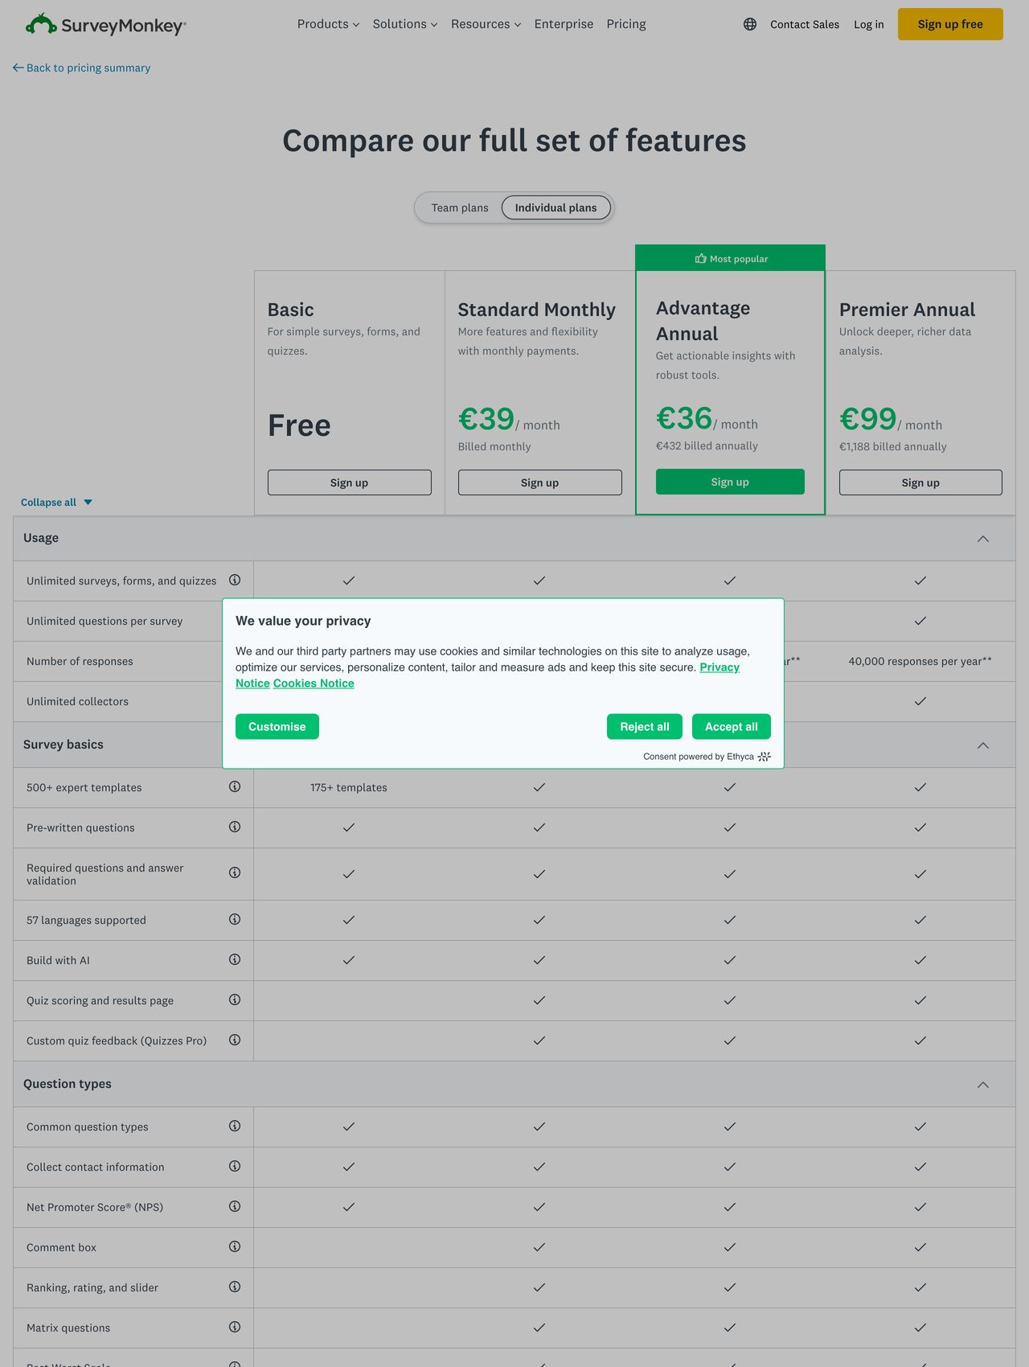Image resolution: width=1029 pixels, height=1367 pixels.
Task: Click the €39 / month price
Action: (509, 419)
